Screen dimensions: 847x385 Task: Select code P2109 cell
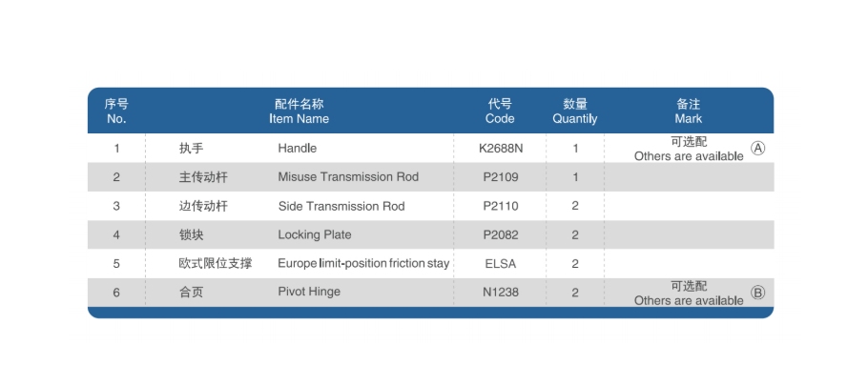click(x=501, y=177)
